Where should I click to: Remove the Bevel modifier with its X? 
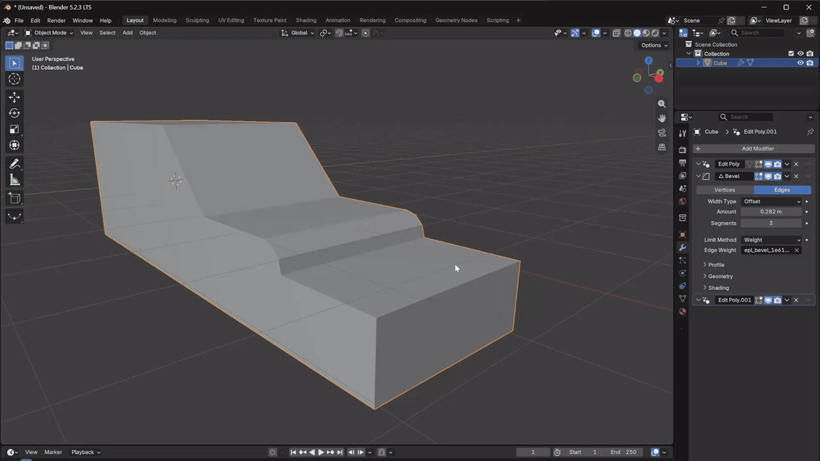[x=796, y=176]
